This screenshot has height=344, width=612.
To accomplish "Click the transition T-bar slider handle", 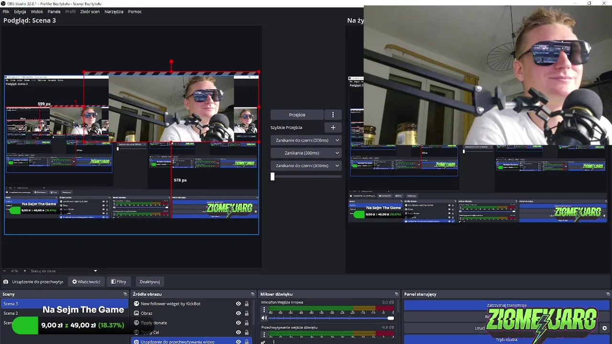I will (x=273, y=176).
